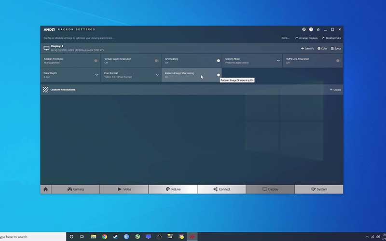Show hidden system tray icons
Screen dimensions: 386x241
coord(367,237)
